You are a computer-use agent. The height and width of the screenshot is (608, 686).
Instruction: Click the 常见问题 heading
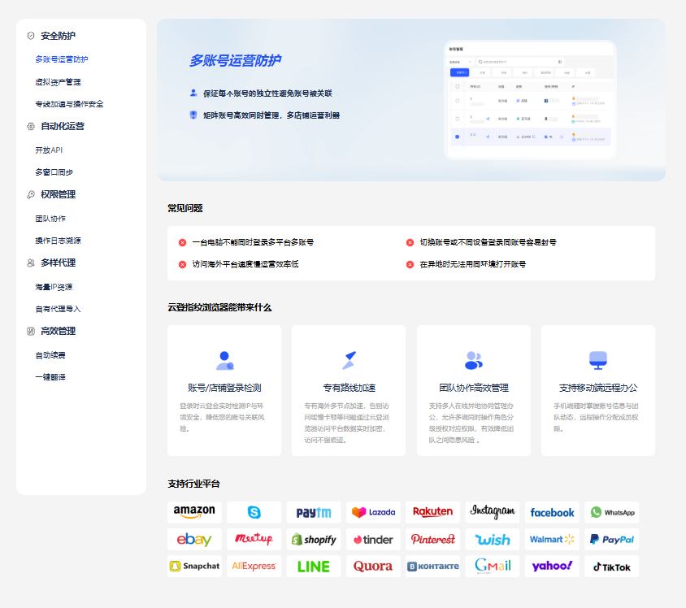click(x=185, y=209)
